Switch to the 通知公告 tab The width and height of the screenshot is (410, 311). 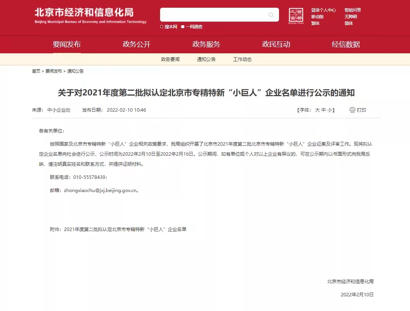point(206,59)
